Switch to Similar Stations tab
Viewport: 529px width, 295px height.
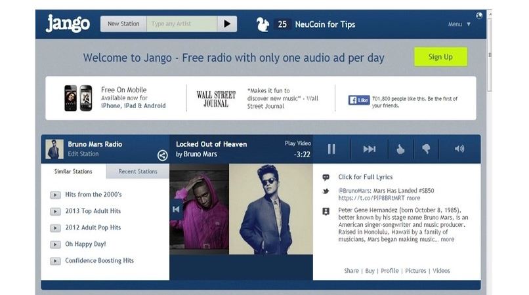click(x=74, y=171)
